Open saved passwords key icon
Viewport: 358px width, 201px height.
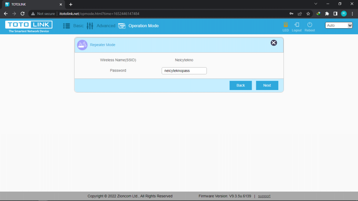coord(291,14)
